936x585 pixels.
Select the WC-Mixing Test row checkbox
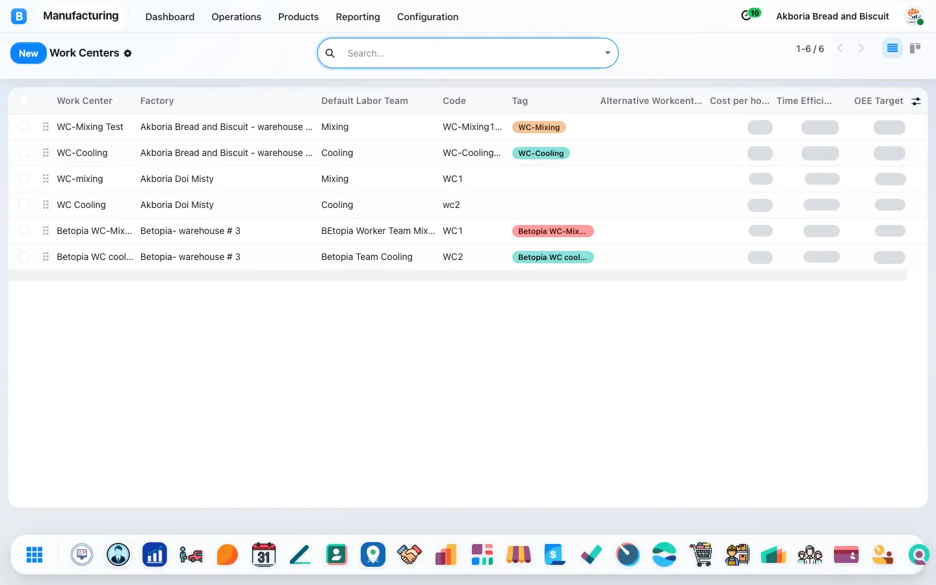coord(24,126)
